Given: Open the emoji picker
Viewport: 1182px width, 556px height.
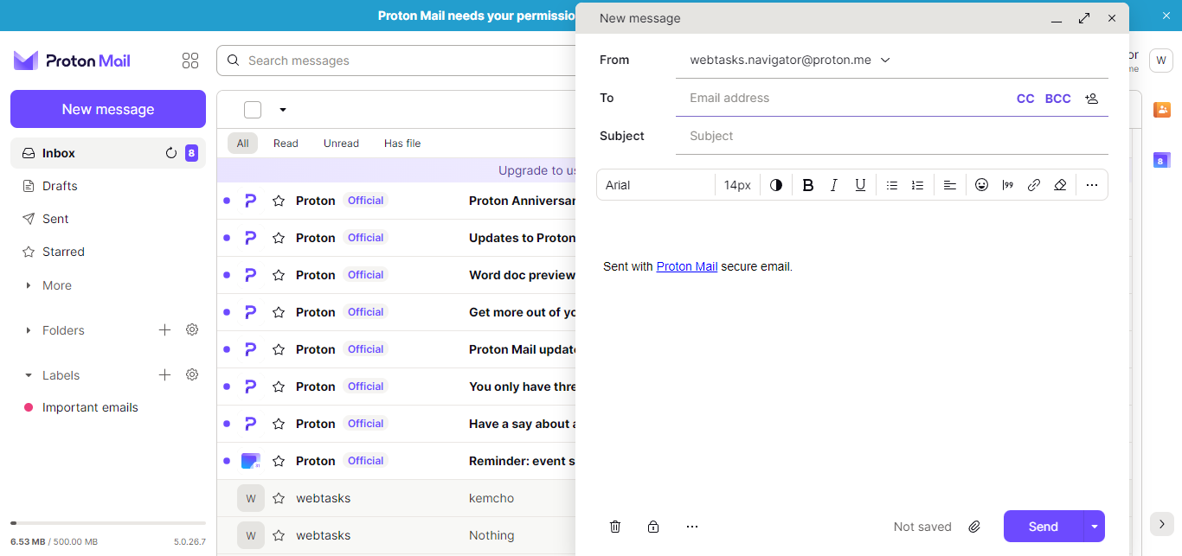Looking at the screenshot, I should pyautogui.click(x=981, y=185).
